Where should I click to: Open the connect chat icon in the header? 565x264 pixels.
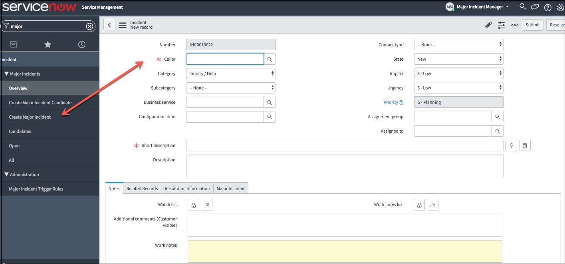tap(535, 7)
